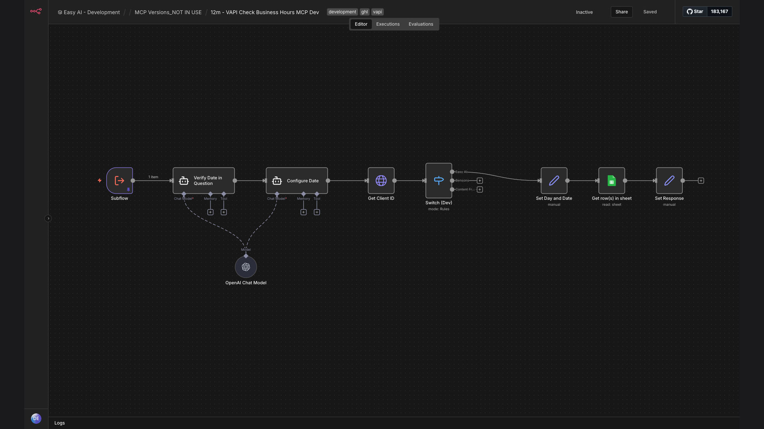This screenshot has width=764, height=429.
Task: Click the read: sheet subtitle
Action: coord(612,205)
